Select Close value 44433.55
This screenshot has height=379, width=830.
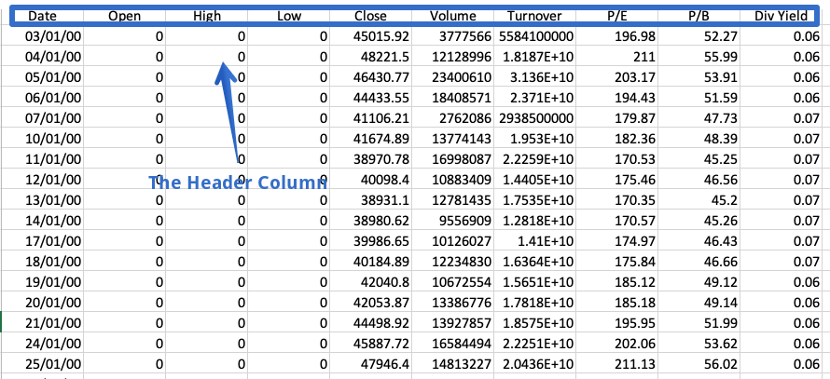(370, 98)
